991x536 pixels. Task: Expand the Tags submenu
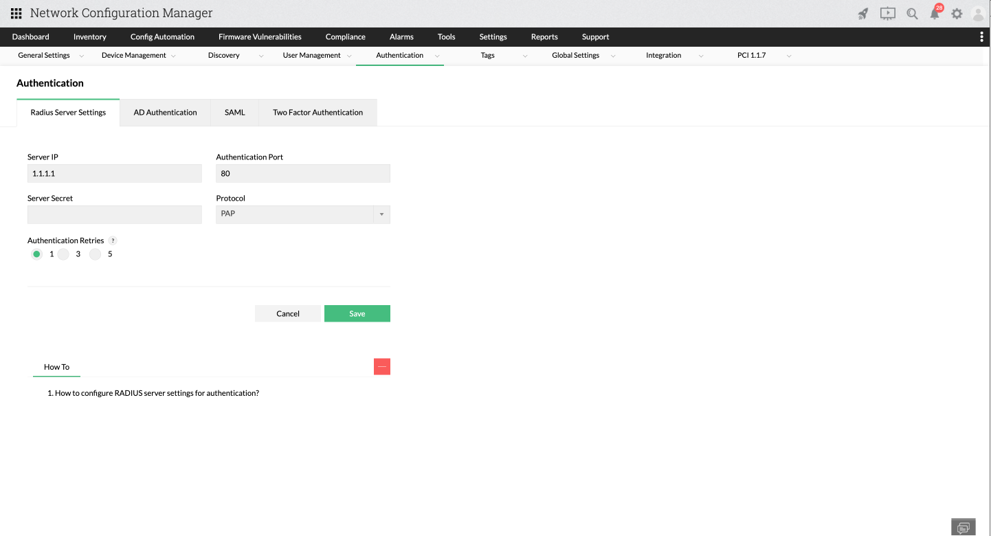click(525, 56)
